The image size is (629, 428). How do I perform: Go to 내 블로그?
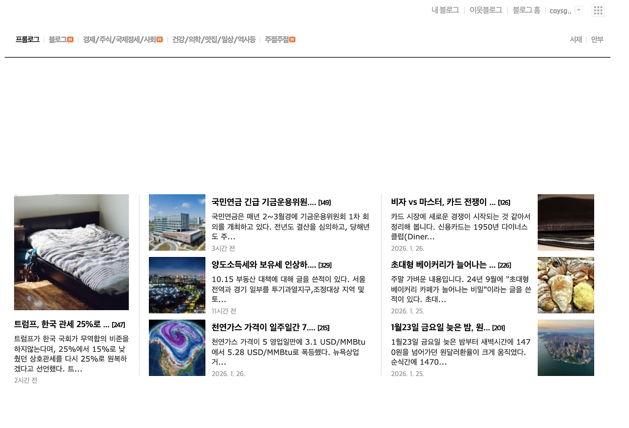[444, 10]
